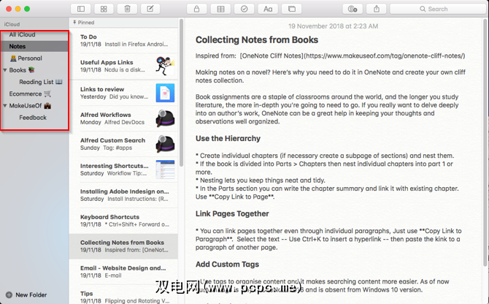Image resolution: width=489 pixels, height=304 pixels.
Task: Toggle the folders sidebar button
Action: click(x=81, y=9)
